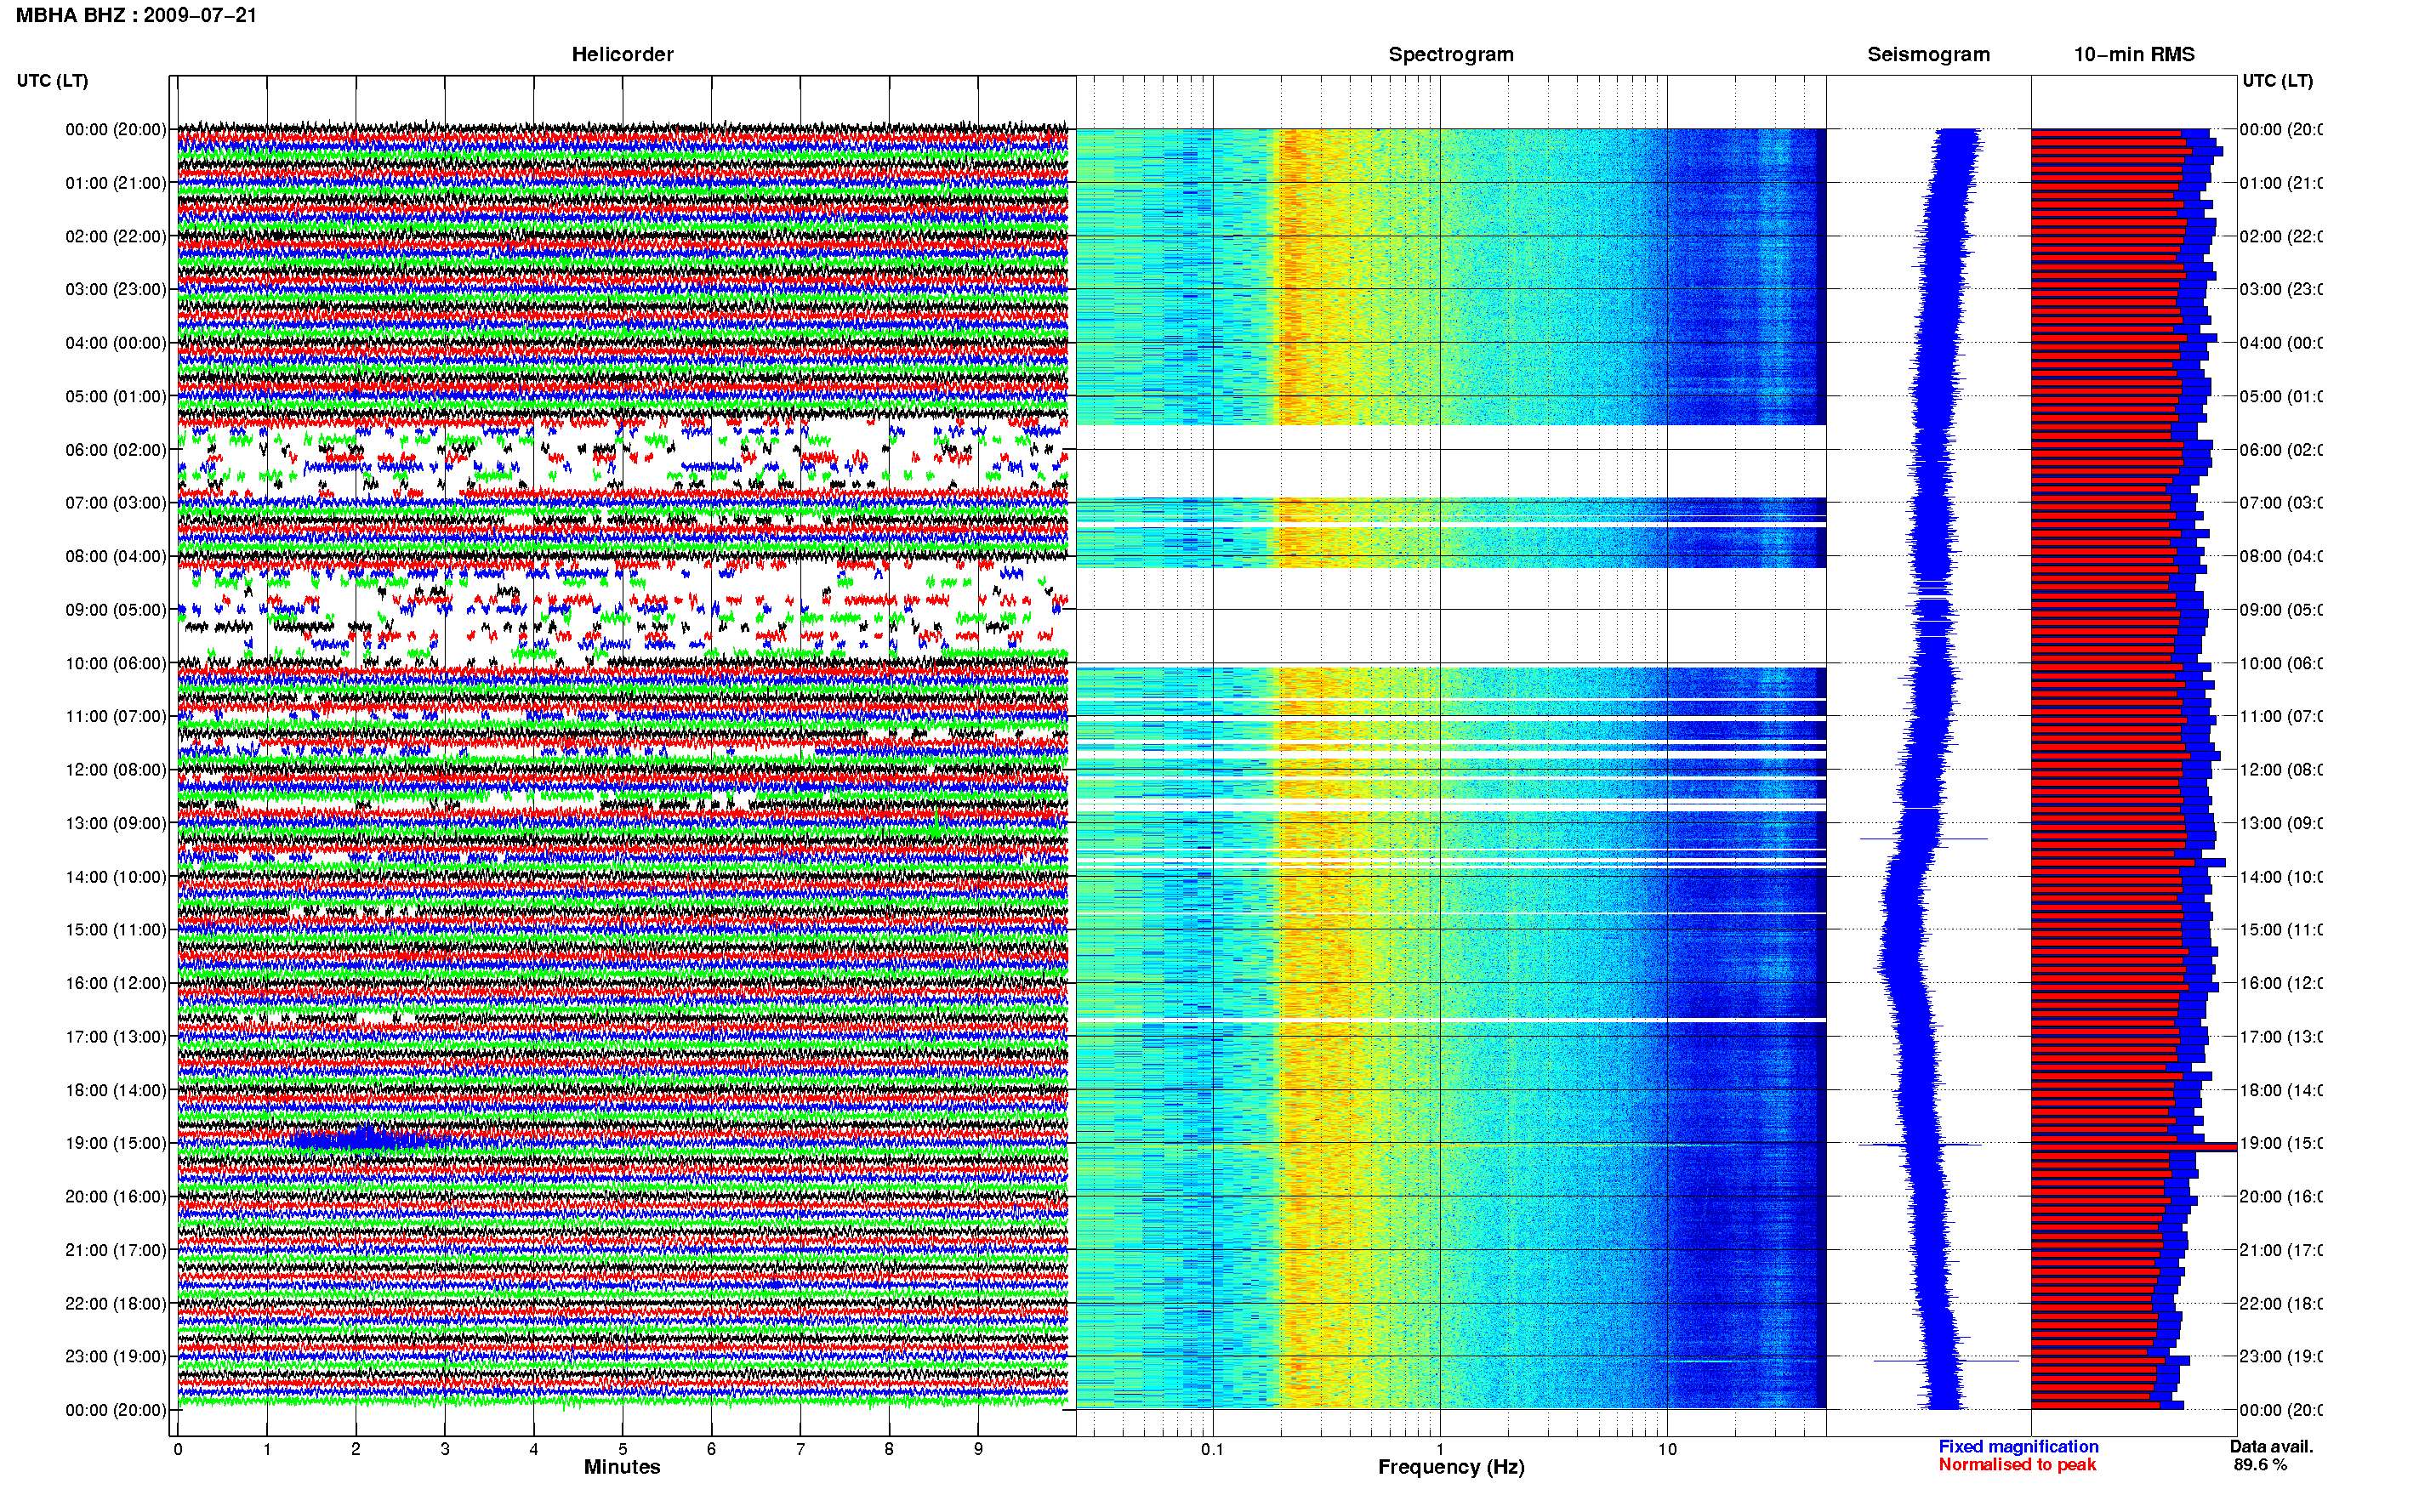Screen dimensions: 2419x1512
Task: Click the left 23:00 (19:00) time label
Action: tap(116, 1357)
